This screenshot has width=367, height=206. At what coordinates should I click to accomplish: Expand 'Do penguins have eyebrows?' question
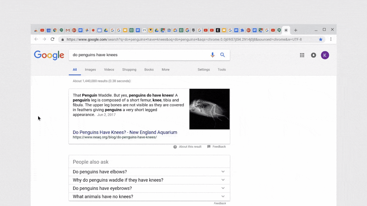[149, 188]
